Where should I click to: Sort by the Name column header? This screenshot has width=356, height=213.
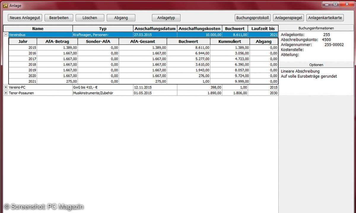(38, 29)
